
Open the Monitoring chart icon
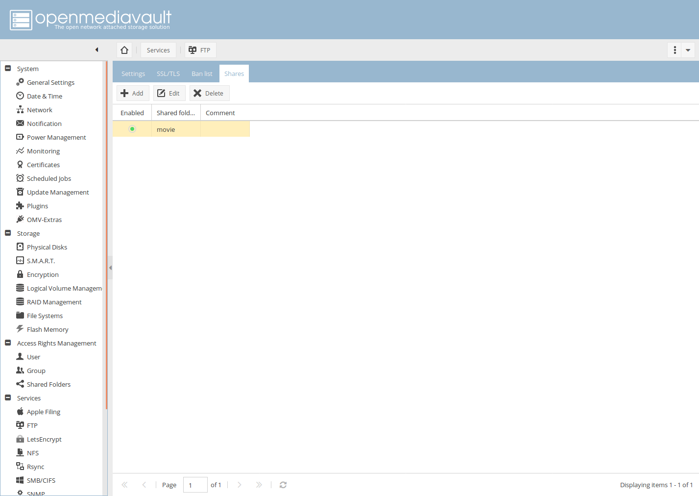[x=20, y=150]
